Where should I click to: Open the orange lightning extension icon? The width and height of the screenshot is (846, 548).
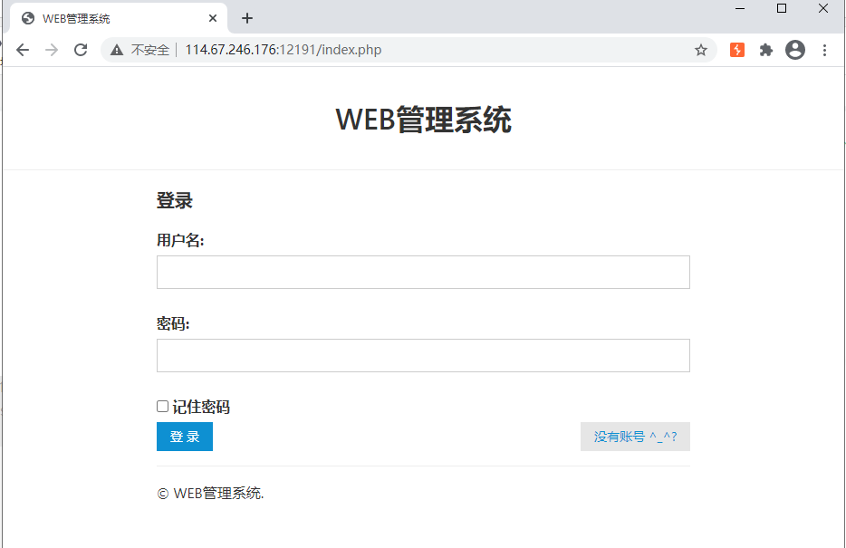(x=736, y=50)
